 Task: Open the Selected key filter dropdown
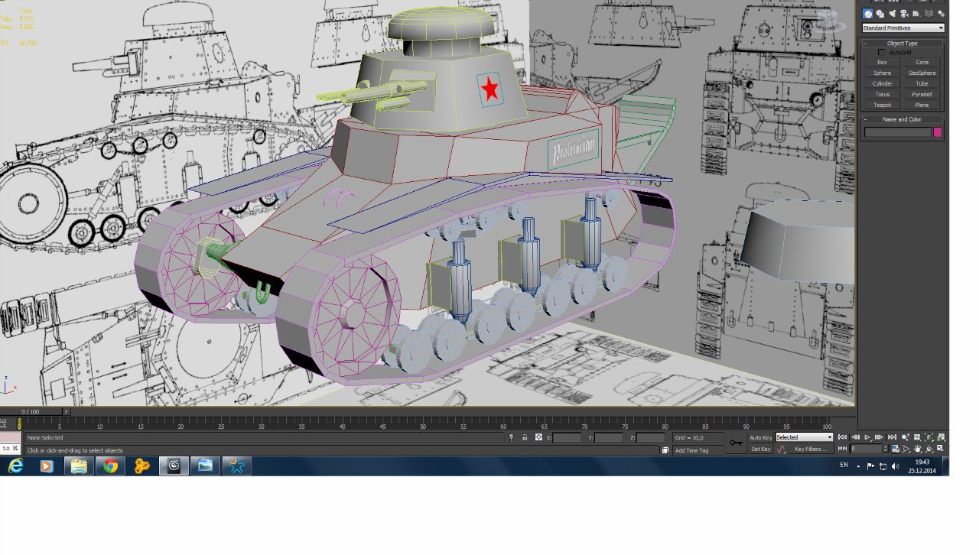[805, 438]
